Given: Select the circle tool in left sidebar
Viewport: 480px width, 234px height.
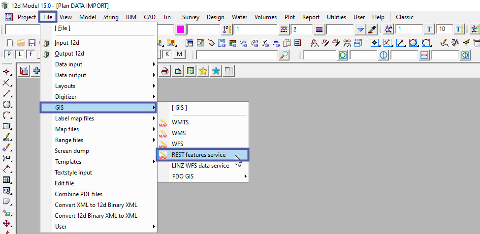Looking at the screenshot, I should [x=6, y=105].
